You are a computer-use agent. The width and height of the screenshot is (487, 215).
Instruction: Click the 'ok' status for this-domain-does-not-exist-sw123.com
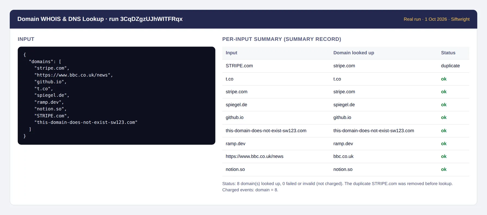[444, 131]
